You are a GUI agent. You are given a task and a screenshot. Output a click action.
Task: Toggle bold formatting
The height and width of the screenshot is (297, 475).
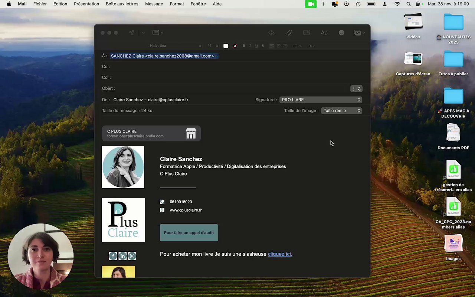pos(244,46)
